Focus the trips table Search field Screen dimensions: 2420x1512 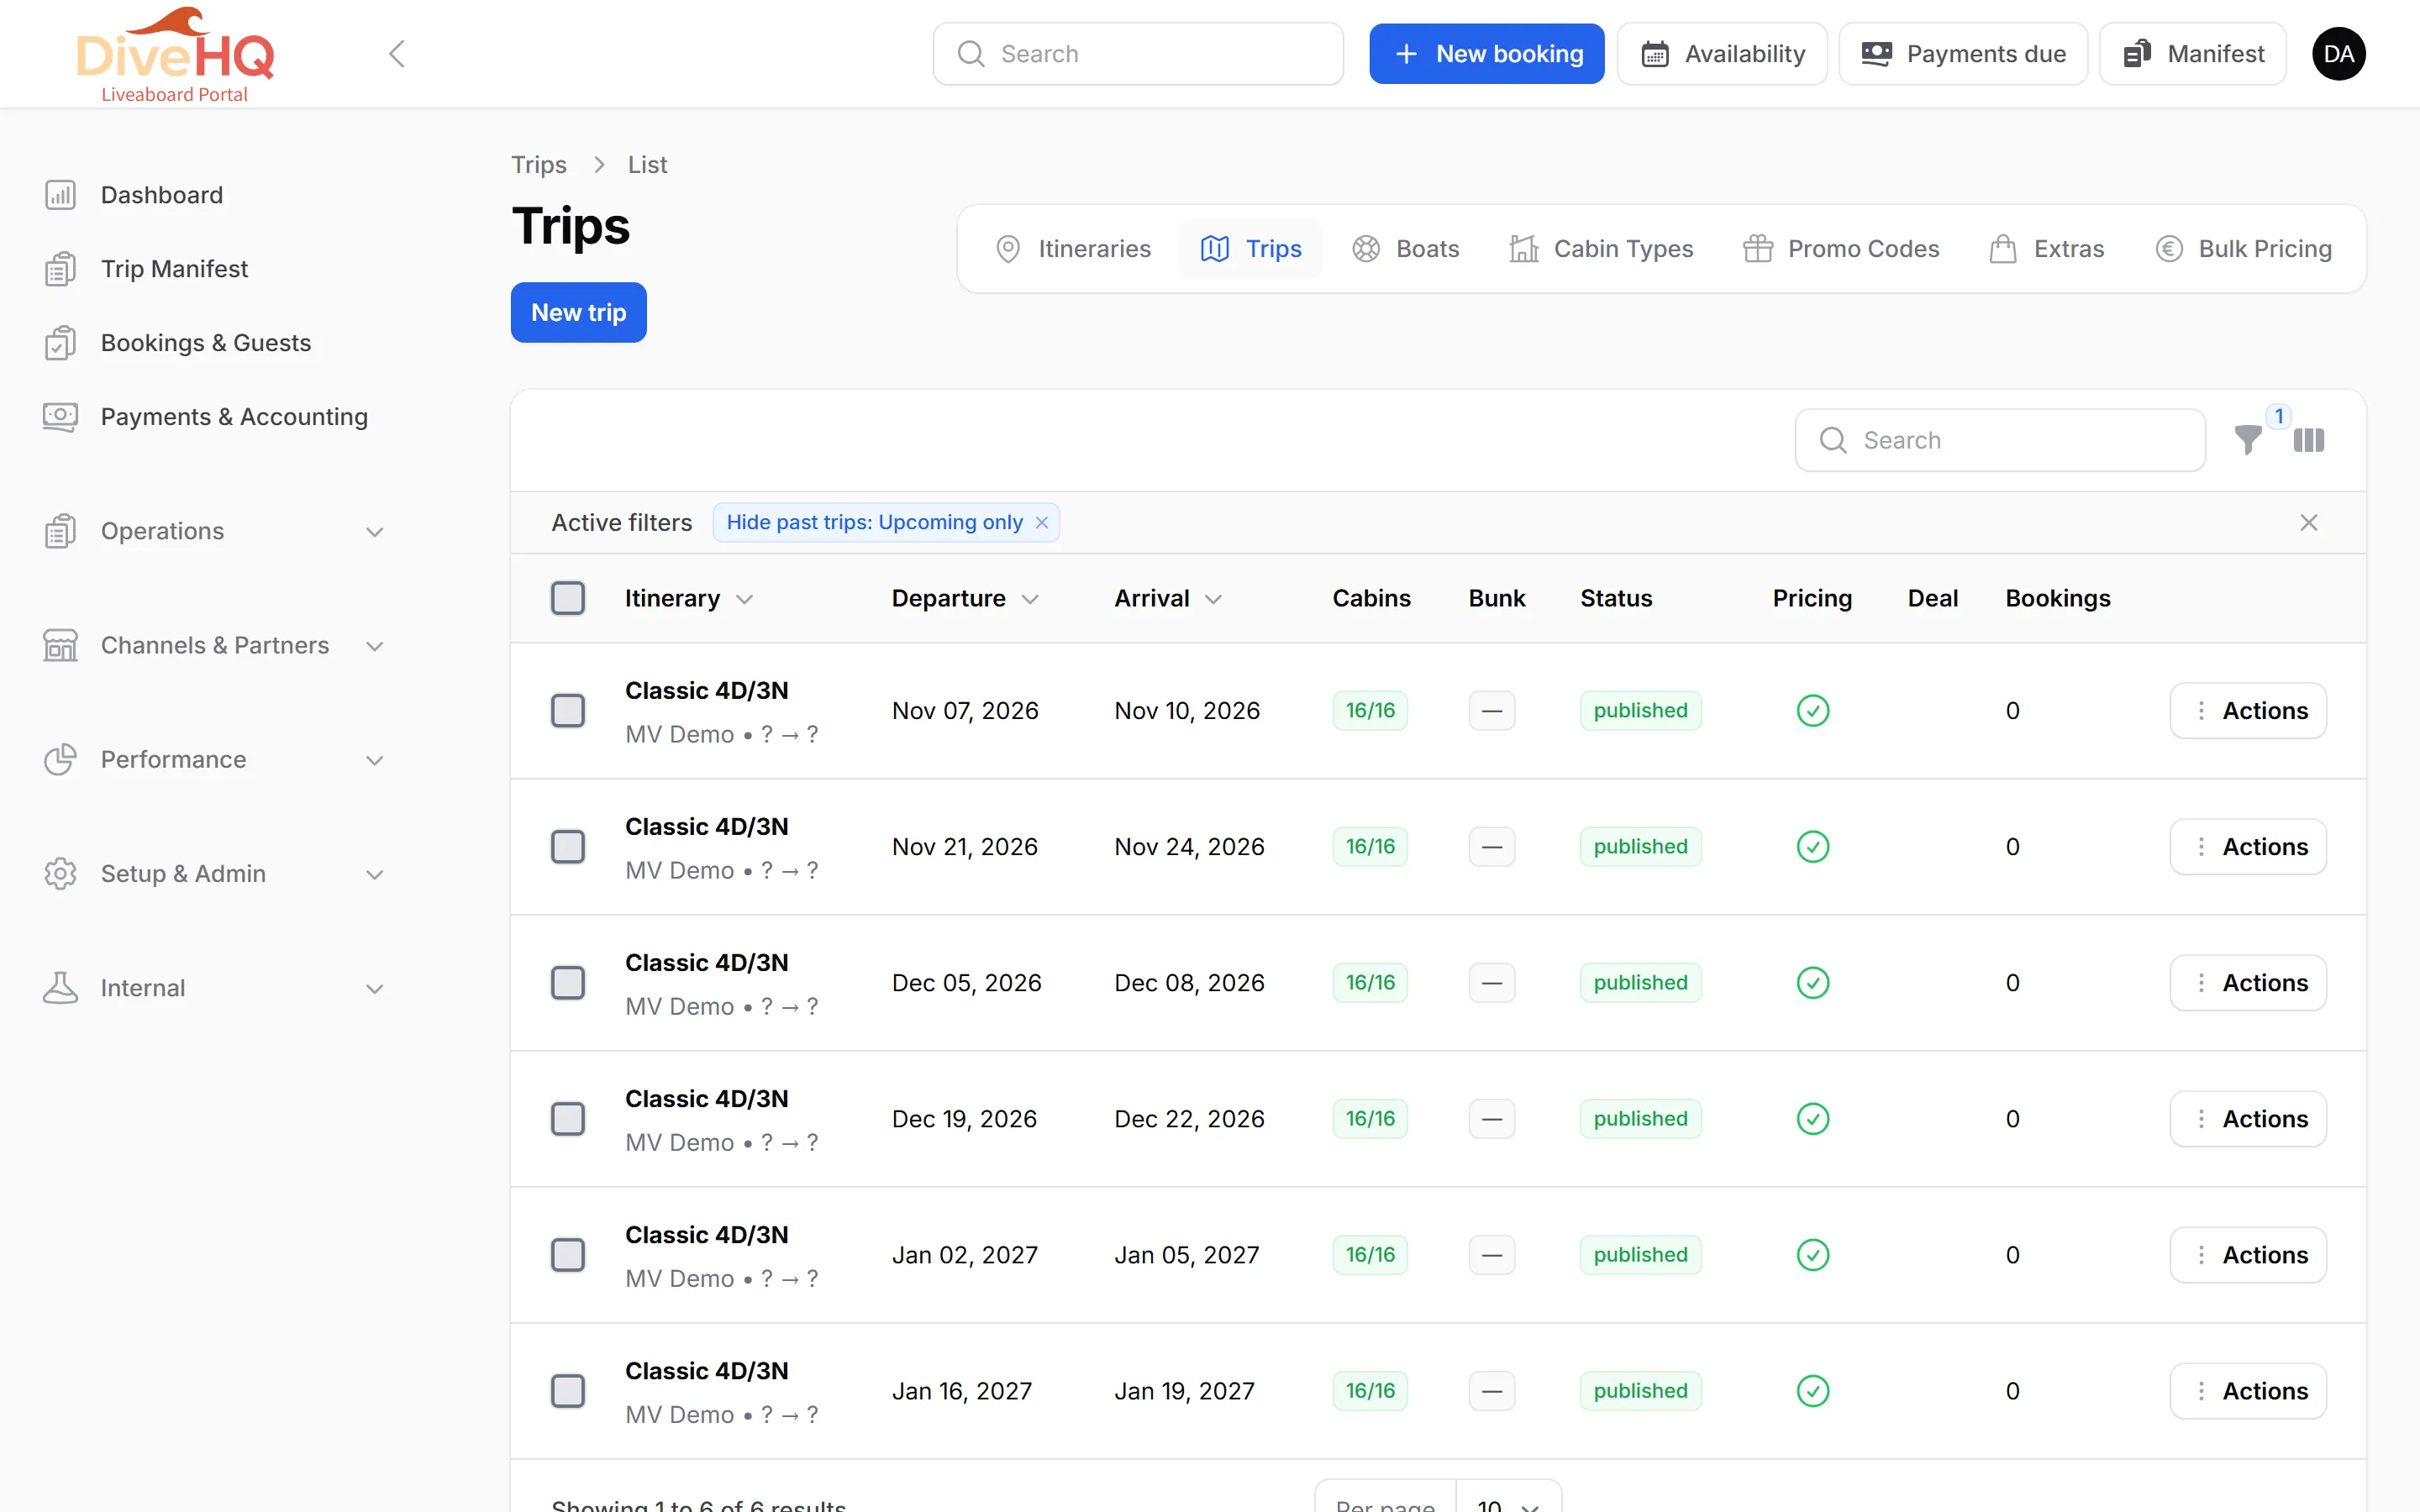point(2000,440)
